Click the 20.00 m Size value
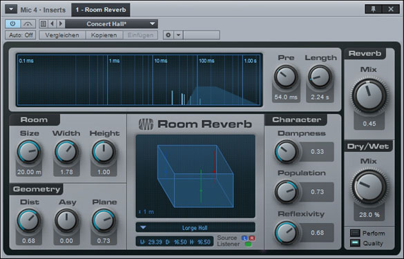404x259 pixels. (x=29, y=172)
